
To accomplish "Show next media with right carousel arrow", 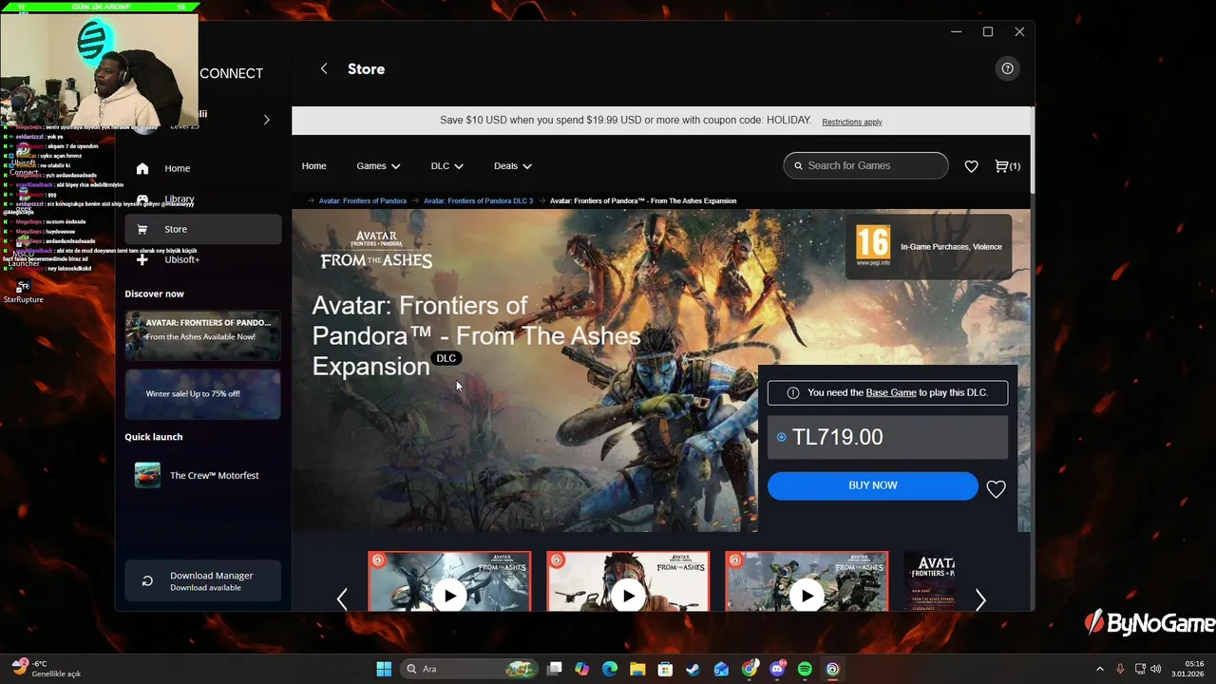I will [x=980, y=598].
